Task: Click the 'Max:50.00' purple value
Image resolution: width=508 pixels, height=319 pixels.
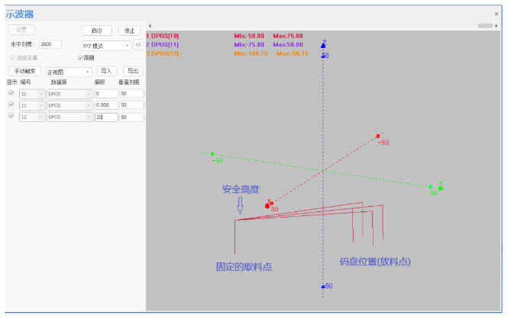Action: point(288,45)
